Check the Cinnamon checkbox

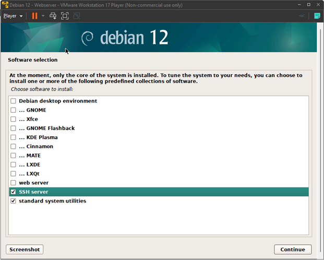pos(13,146)
